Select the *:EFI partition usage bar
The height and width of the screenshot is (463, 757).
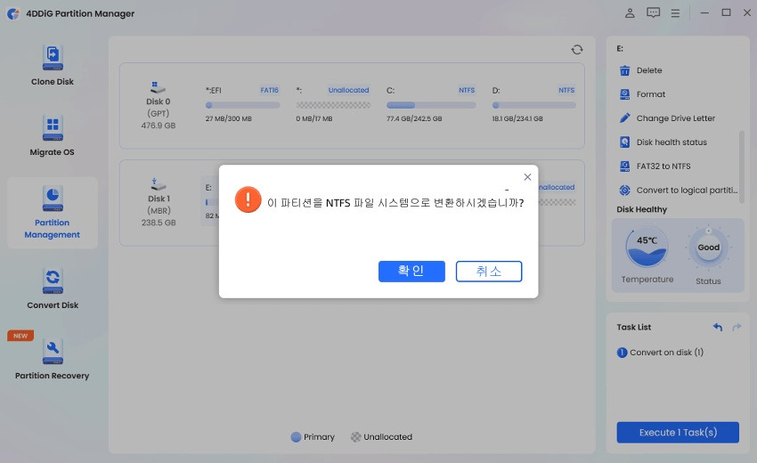[x=242, y=105]
